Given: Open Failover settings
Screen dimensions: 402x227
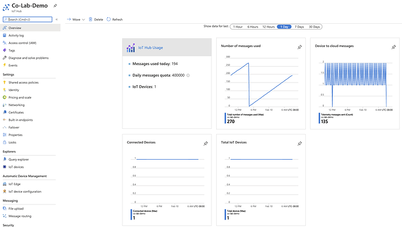Looking at the screenshot, I should pos(14,127).
